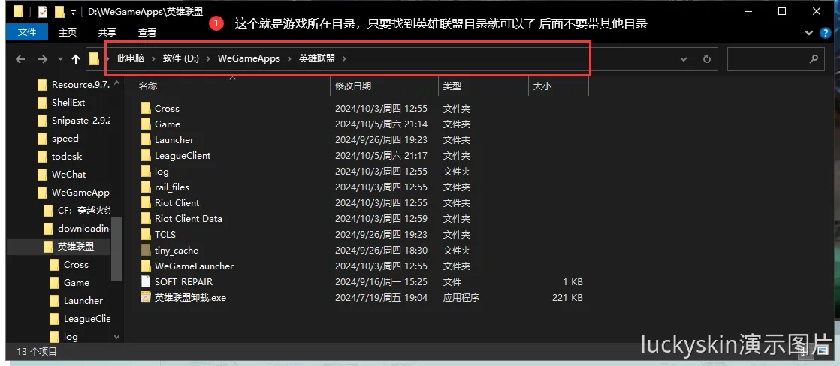840x366 pixels.
Task: Select WeGameApp folder in navigation tree
Action: click(x=80, y=192)
